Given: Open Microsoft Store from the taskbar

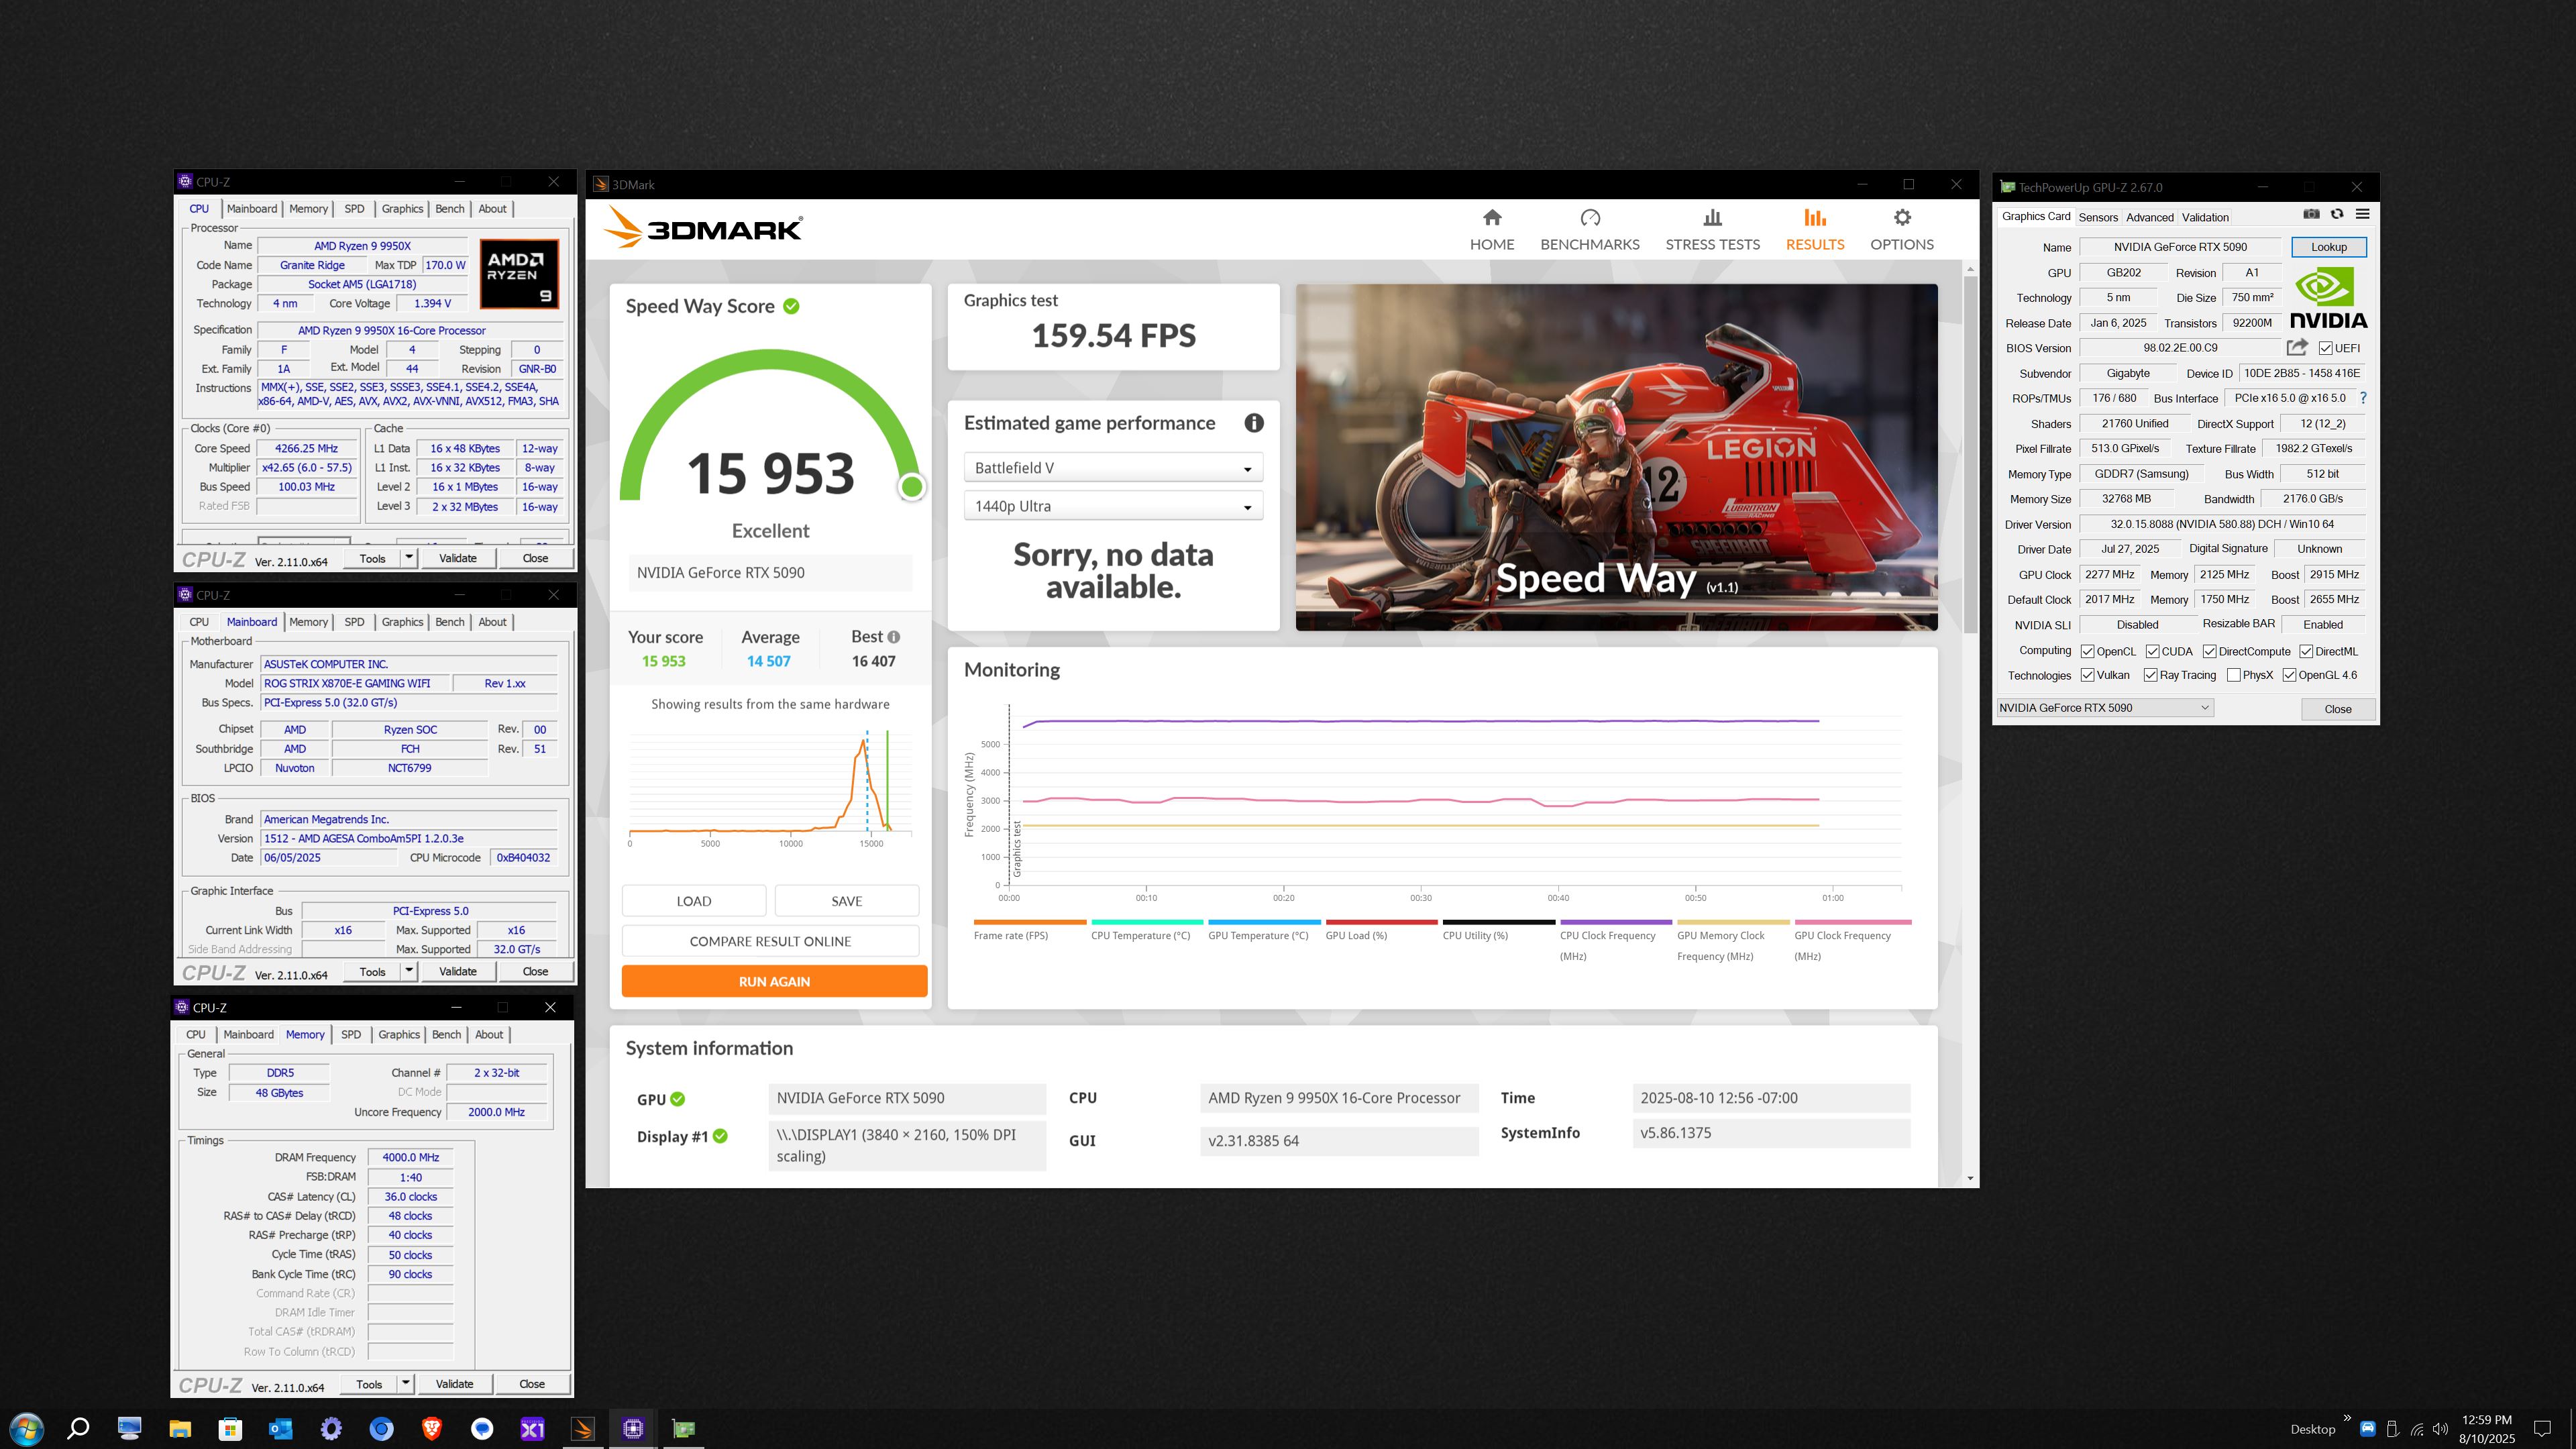Looking at the screenshot, I should [230, 1428].
